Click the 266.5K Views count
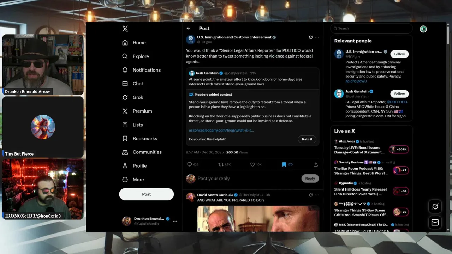 (x=237, y=152)
